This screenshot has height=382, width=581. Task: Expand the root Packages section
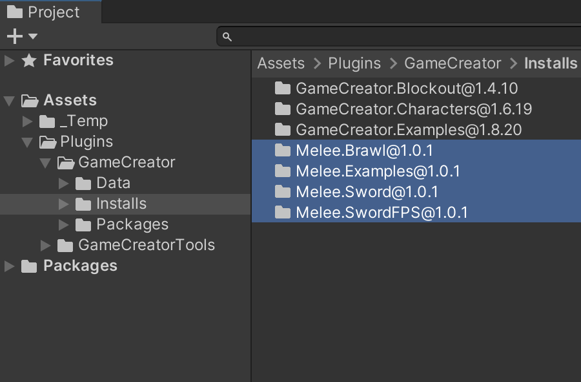9,267
